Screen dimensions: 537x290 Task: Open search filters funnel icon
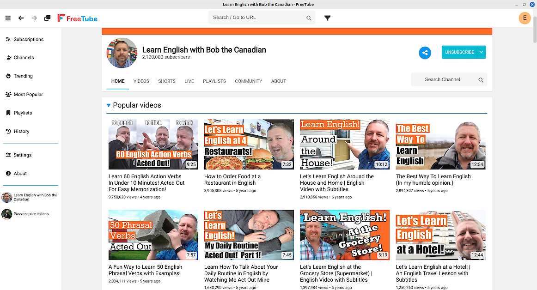pyautogui.click(x=327, y=18)
